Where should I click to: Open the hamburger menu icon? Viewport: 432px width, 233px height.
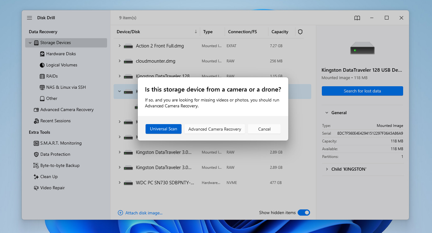click(29, 18)
